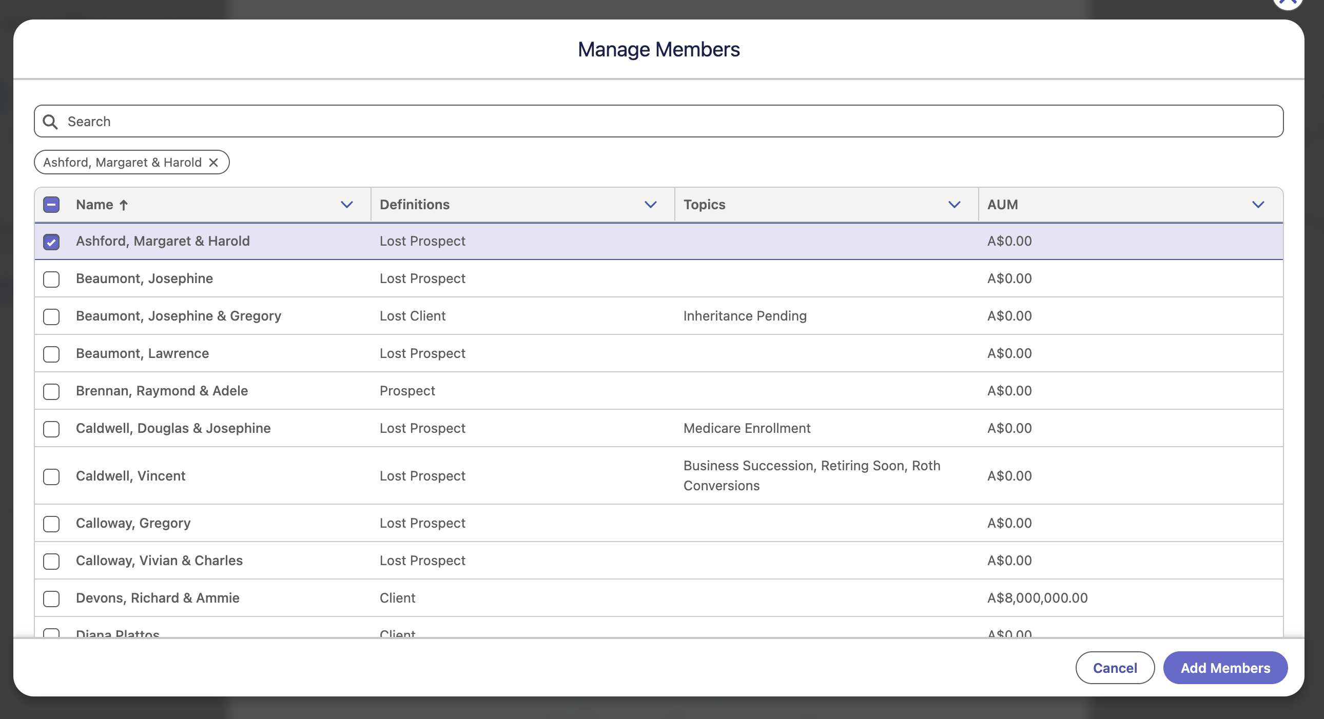Click the Lost Client definition cell
This screenshot has height=719, width=1324.
[413, 316]
